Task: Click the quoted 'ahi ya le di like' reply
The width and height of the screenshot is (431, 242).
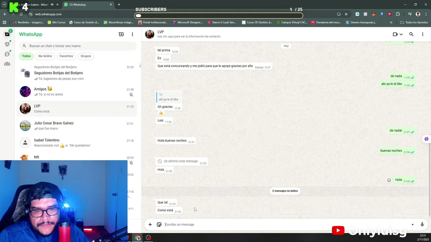Action: click(169, 97)
